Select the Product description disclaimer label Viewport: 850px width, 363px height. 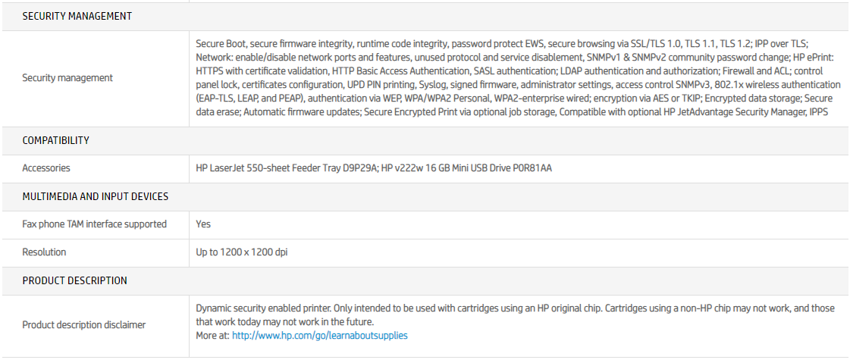point(83,324)
